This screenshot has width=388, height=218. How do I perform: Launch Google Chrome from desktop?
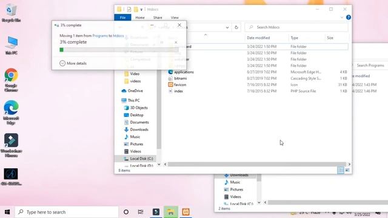coord(11,80)
